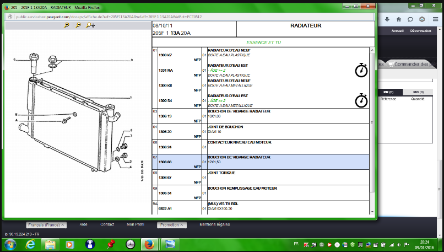The width and height of the screenshot is (444, 252).
Task: Click the network signal tray icon
Action: [391, 245]
